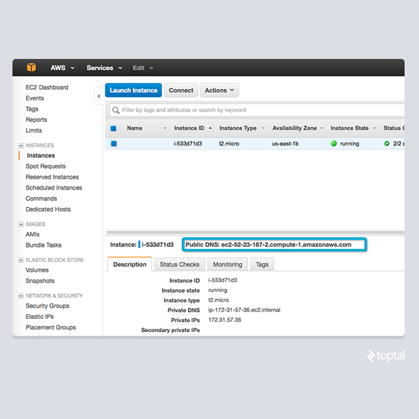Click the Instance ID value in Description

223,280
